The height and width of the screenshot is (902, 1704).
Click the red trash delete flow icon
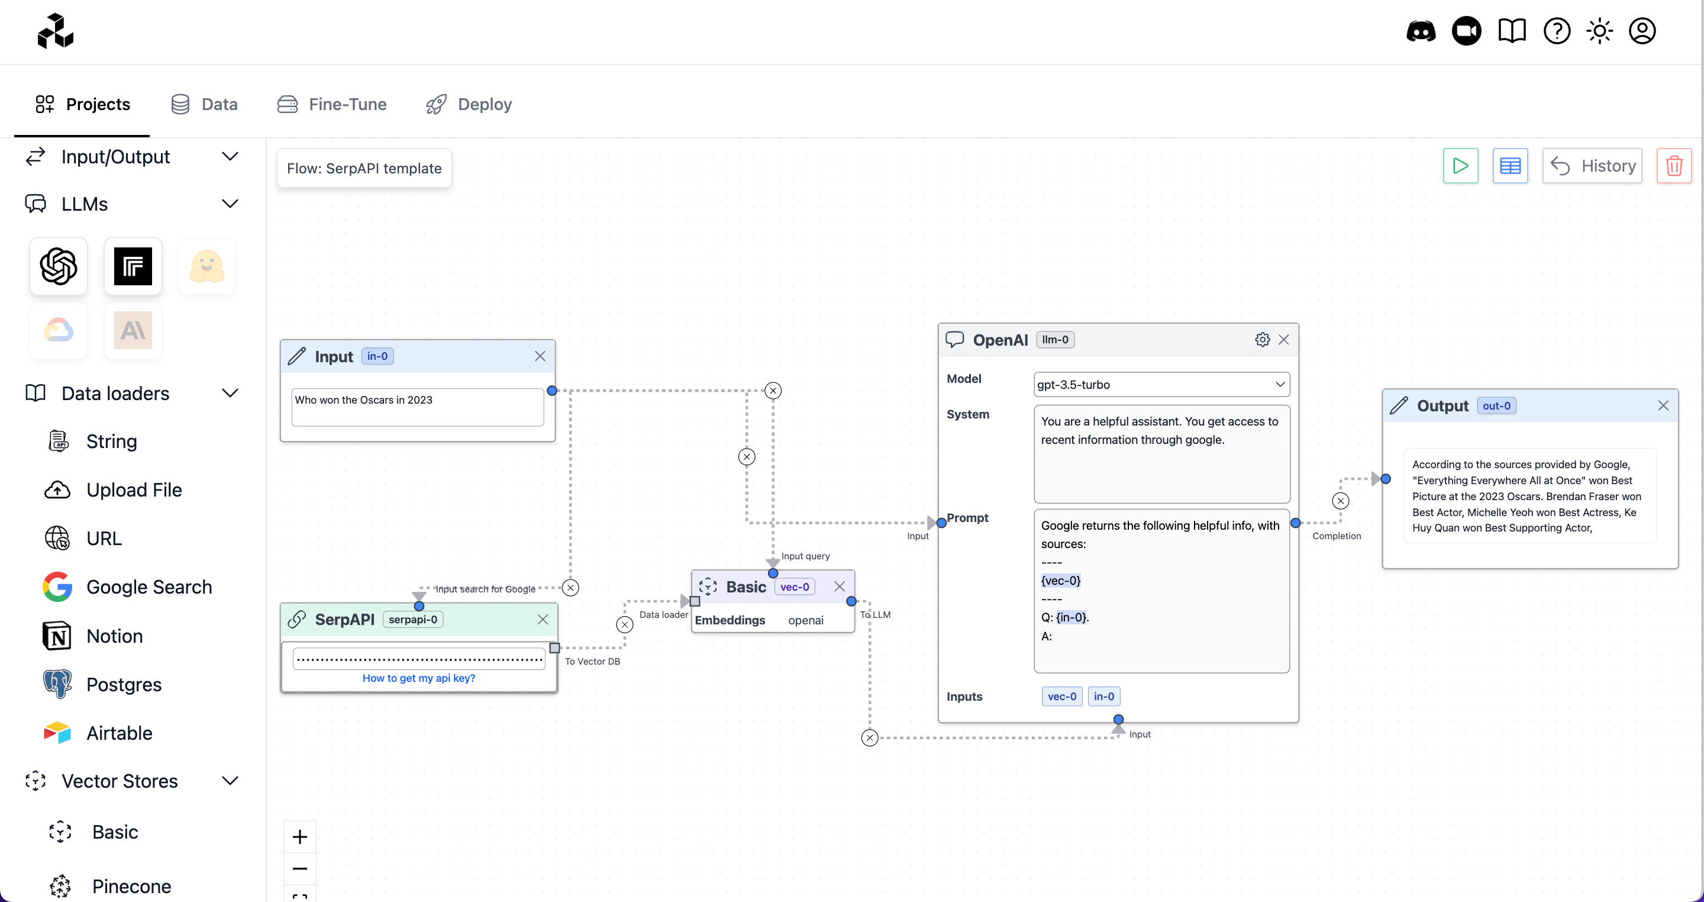(x=1674, y=166)
